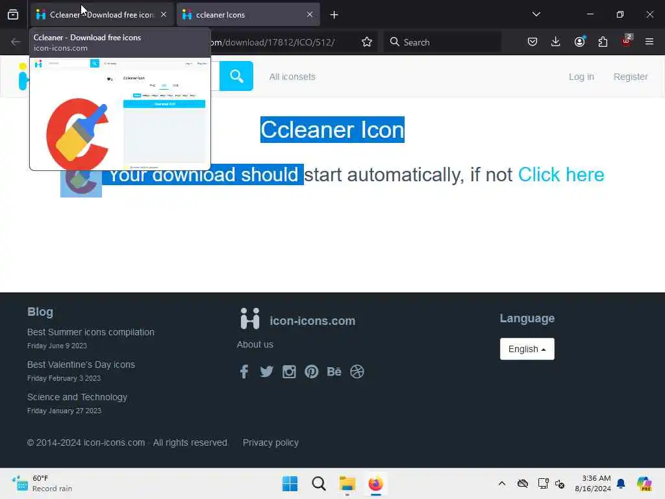Screen dimensions: 665x499
Task: Open the Firefox account menu icon
Action: [x=579, y=42]
